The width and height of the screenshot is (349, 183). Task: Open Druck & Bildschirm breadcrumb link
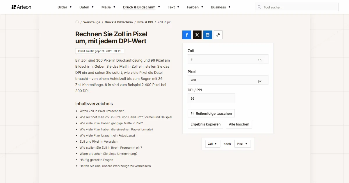tap(119, 22)
